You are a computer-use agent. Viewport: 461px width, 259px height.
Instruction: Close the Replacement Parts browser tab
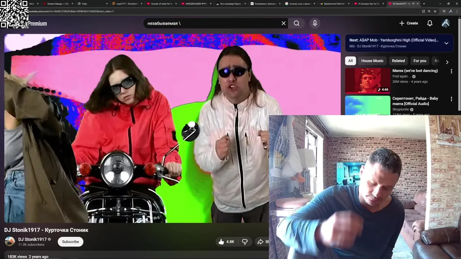[x=349, y=4]
